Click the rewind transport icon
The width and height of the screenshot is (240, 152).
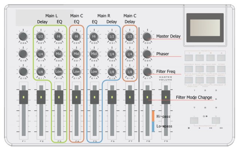coord(211,128)
